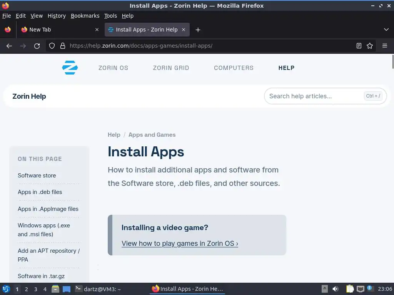Click the Zorin Help heading link
The image size is (394, 295).
(x=29, y=96)
